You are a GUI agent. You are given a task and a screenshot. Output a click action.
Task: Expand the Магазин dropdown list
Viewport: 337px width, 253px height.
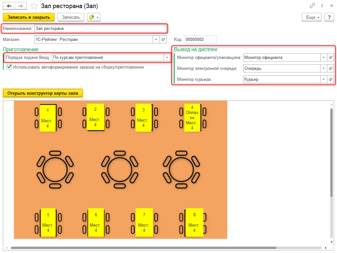click(x=156, y=39)
